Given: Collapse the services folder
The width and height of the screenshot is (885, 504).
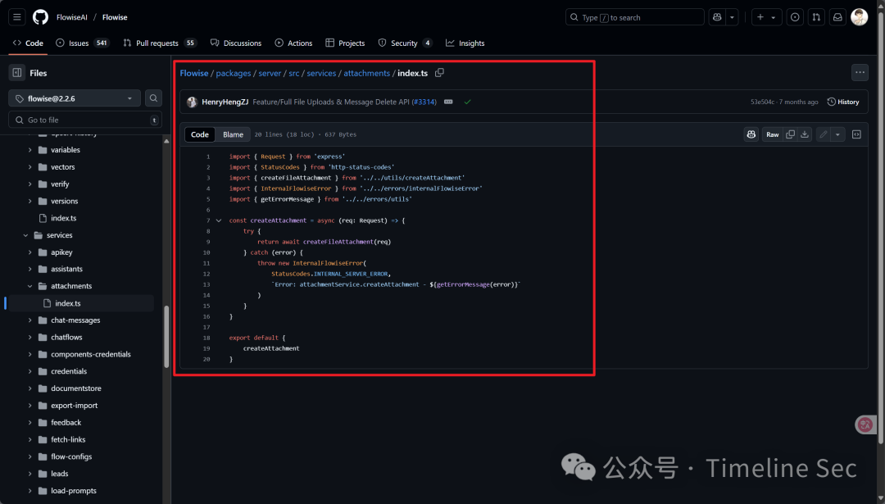Looking at the screenshot, I should tap(25, 235).
